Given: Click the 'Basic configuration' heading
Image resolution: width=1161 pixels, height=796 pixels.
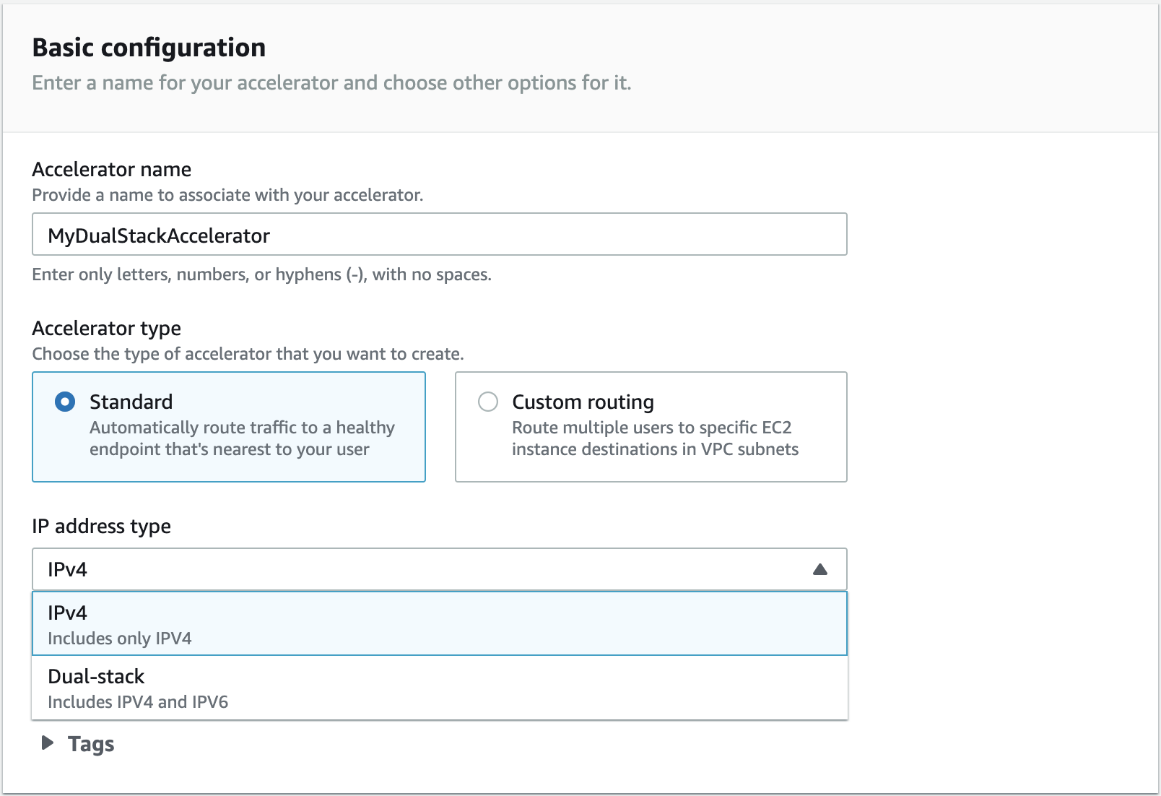Looking at the screenshot, I should [x=149, y=48].
